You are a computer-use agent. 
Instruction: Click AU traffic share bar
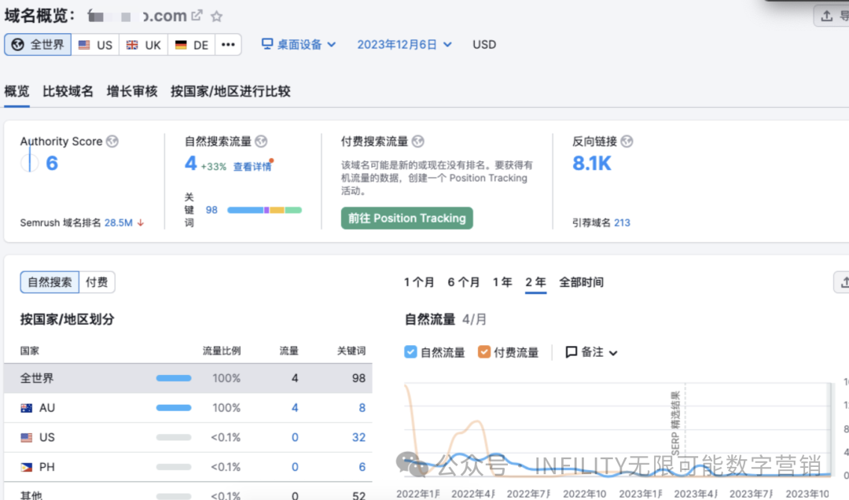tap(174, 408)
